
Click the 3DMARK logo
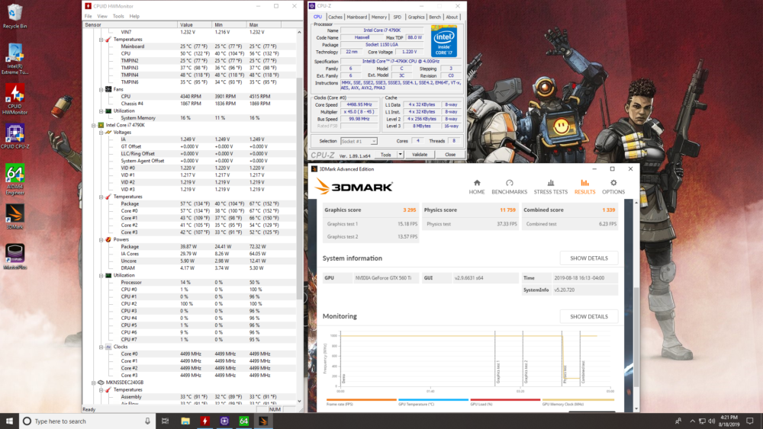(x=354, y=187)
